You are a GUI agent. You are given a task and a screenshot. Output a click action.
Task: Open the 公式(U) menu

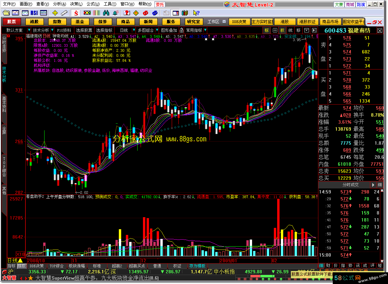93,4
